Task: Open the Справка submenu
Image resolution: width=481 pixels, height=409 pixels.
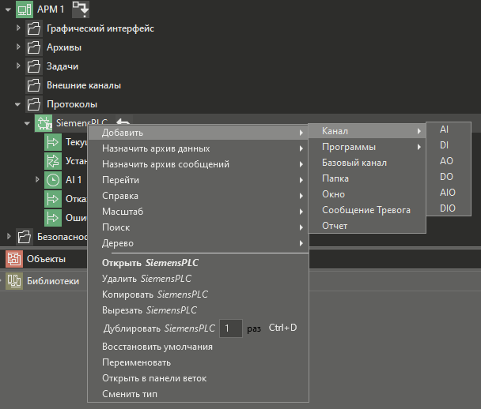Action: coord(198,196)
